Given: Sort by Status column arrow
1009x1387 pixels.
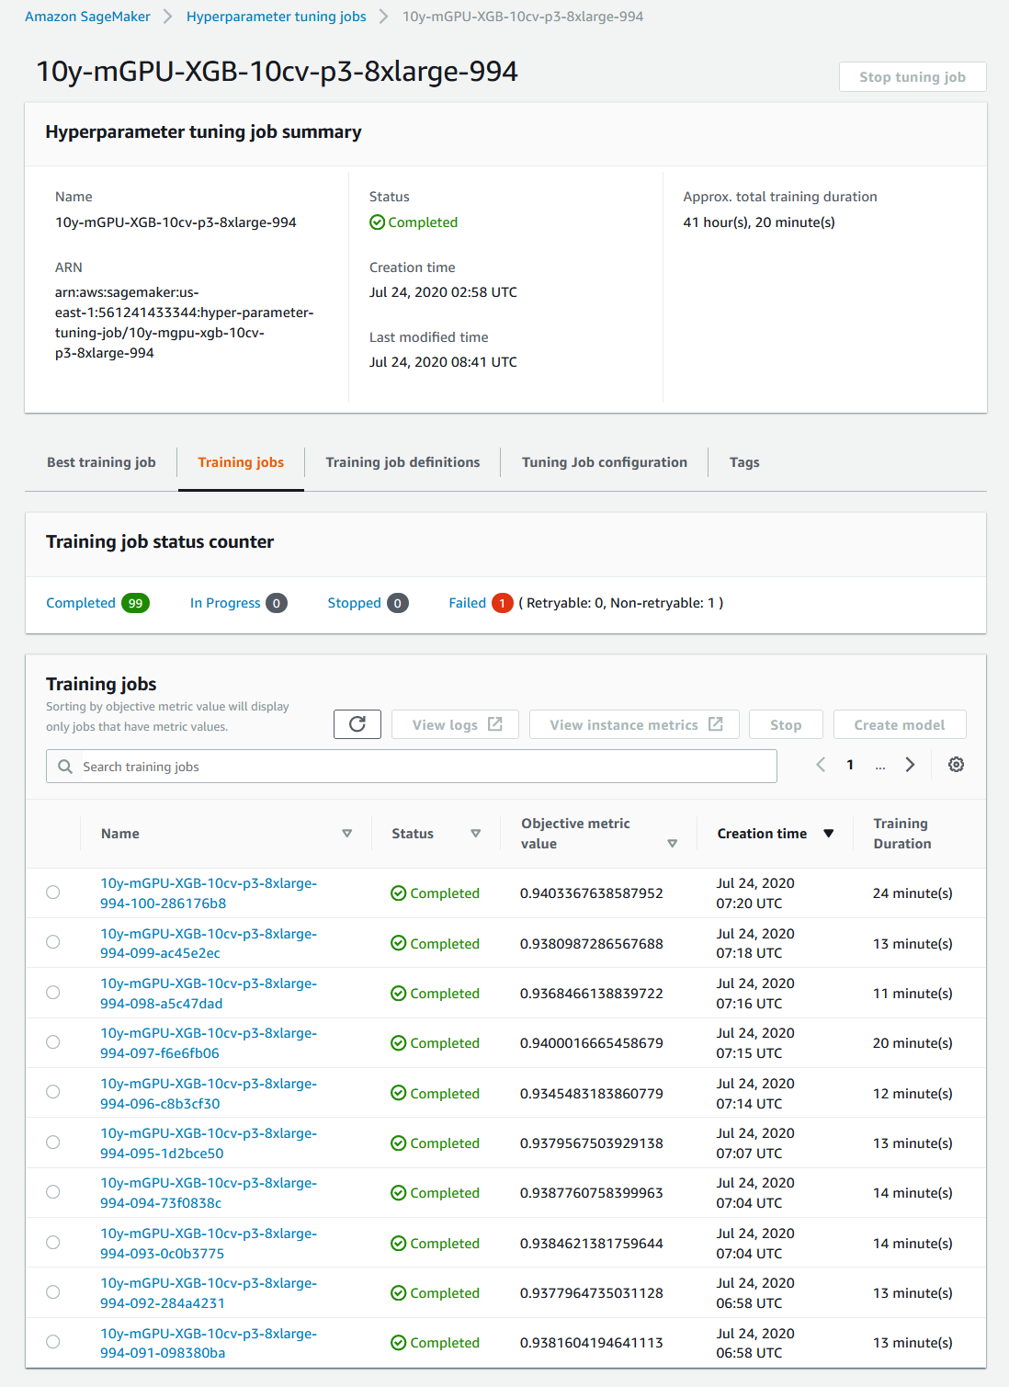Looking at the screenshot, I should [475, 834].
